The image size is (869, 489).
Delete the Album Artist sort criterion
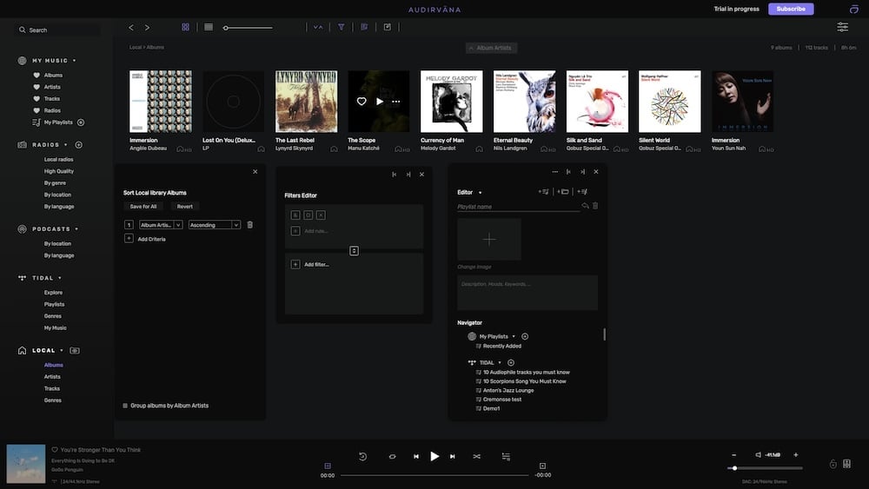(250, 225)
